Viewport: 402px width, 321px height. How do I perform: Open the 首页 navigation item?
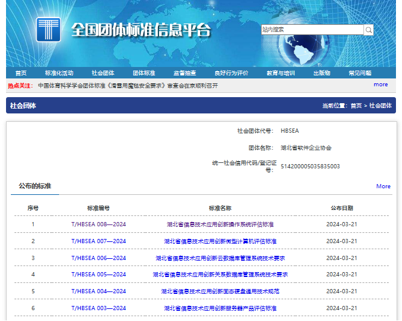[21, 73]
